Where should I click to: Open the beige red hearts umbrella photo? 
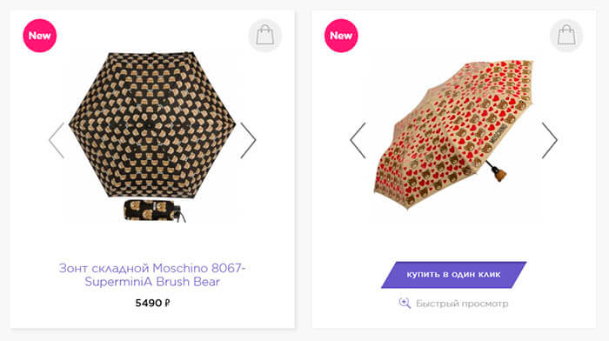[x=453, y=135]
